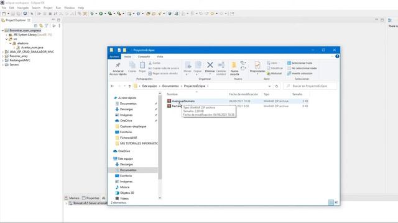
Task: Click Seleccionar todo in Explorer ribbon
Action: coord(300,63)
